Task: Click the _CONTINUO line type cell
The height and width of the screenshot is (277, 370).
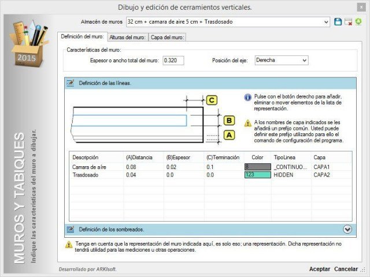Action: coord(290,167)
